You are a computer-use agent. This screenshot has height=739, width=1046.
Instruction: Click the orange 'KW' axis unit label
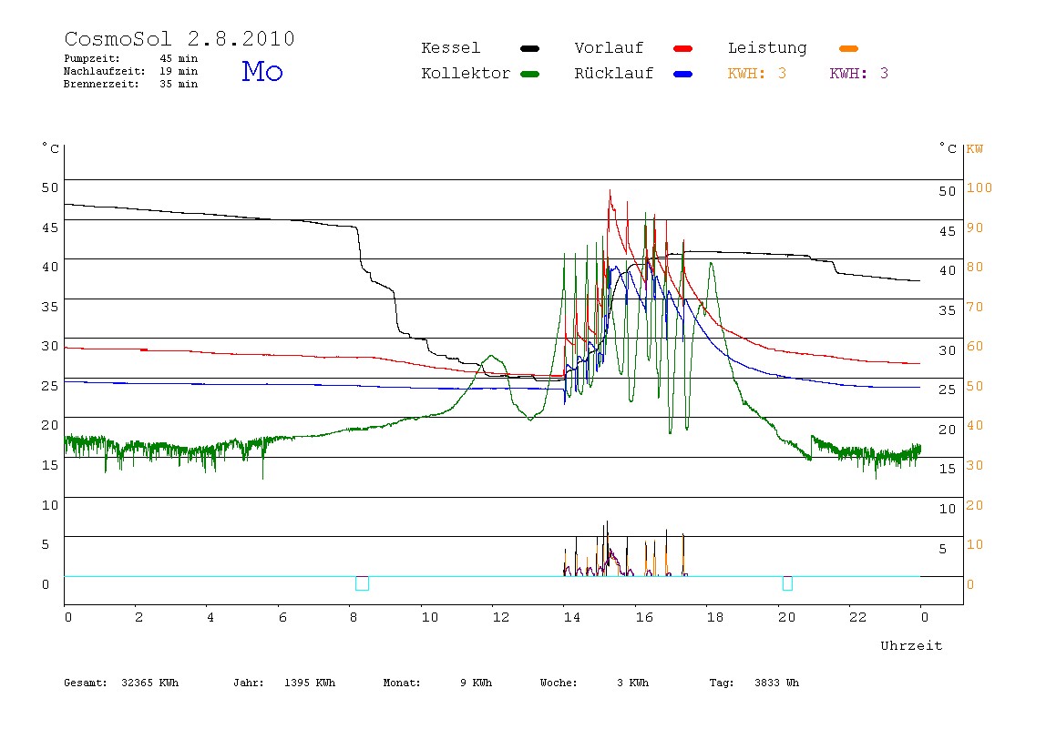tap(975, 149)
